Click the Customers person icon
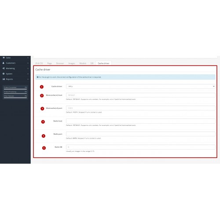The height and width of the screenshot is (220, 220). click(x=4, y=63)
